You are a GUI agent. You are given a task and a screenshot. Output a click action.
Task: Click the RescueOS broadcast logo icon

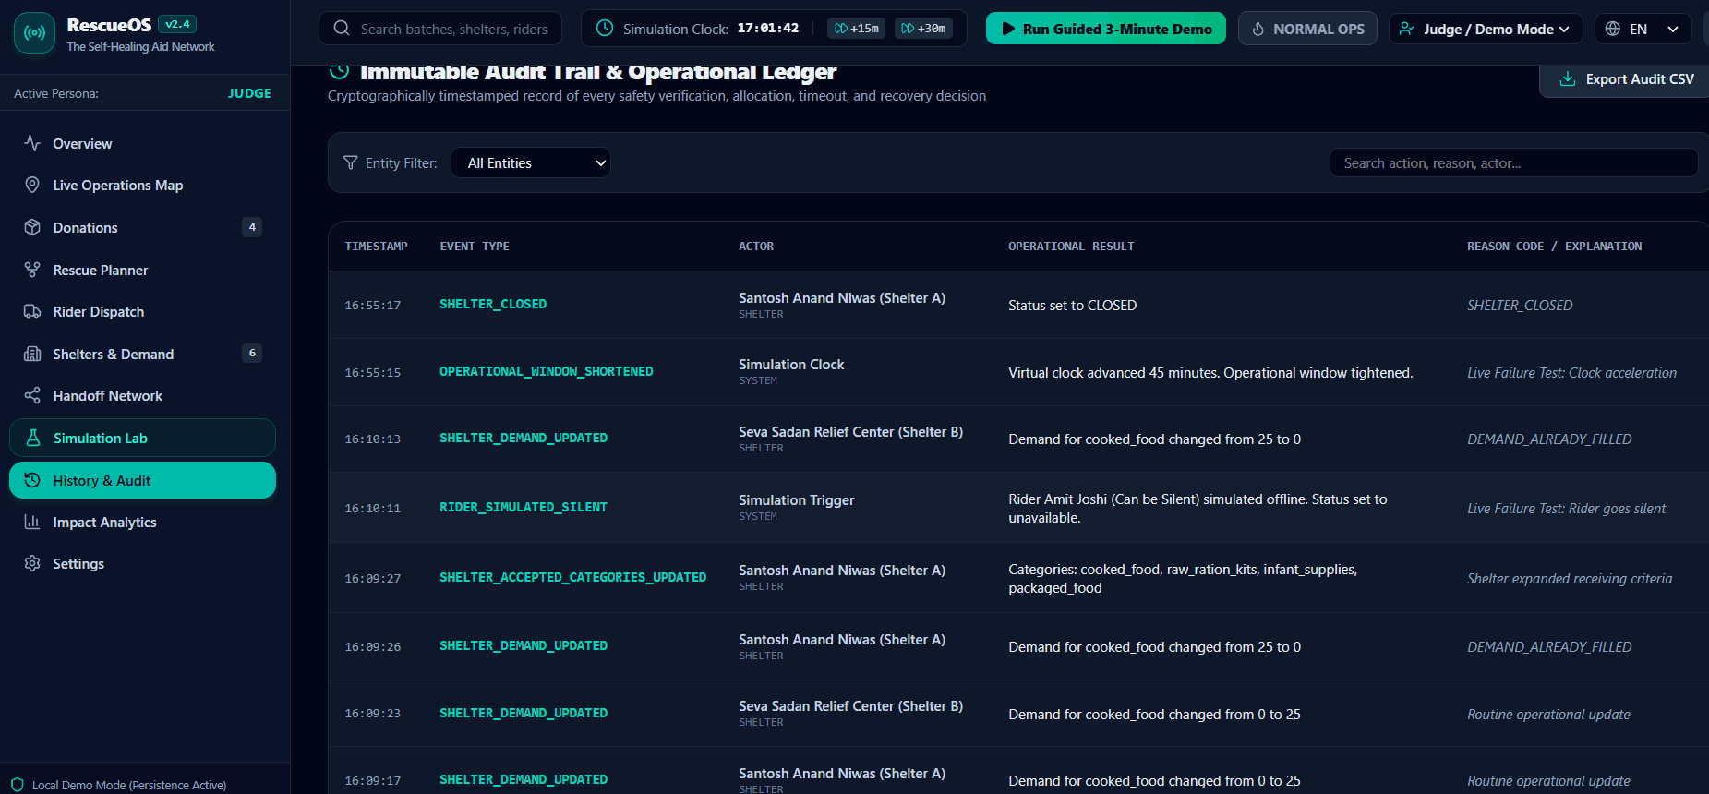[x=34, y=34]
